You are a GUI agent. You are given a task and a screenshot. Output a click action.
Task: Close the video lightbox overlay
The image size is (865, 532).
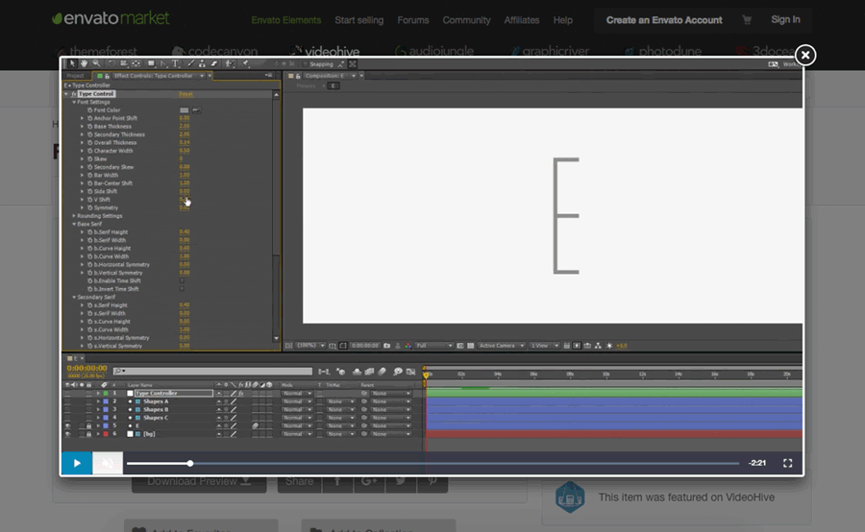(805, 55)
